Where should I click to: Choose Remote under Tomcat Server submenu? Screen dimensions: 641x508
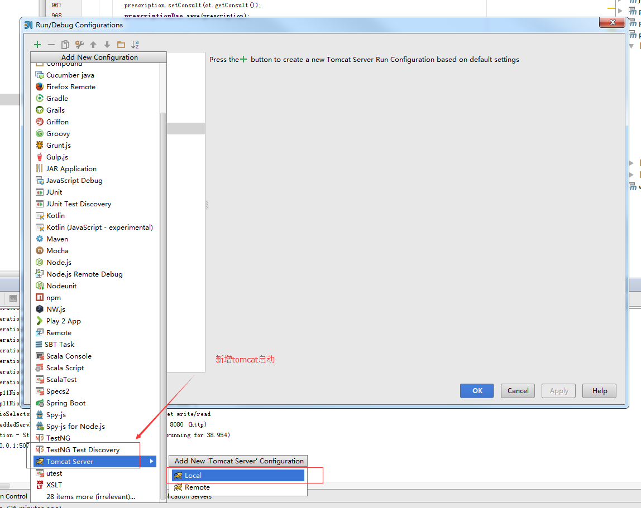coord(238,487)
